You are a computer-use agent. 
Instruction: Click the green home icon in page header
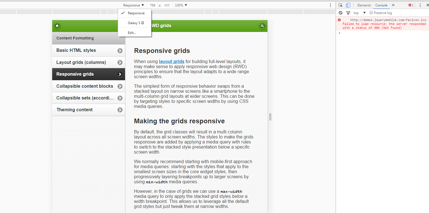(x=57, y=26)
